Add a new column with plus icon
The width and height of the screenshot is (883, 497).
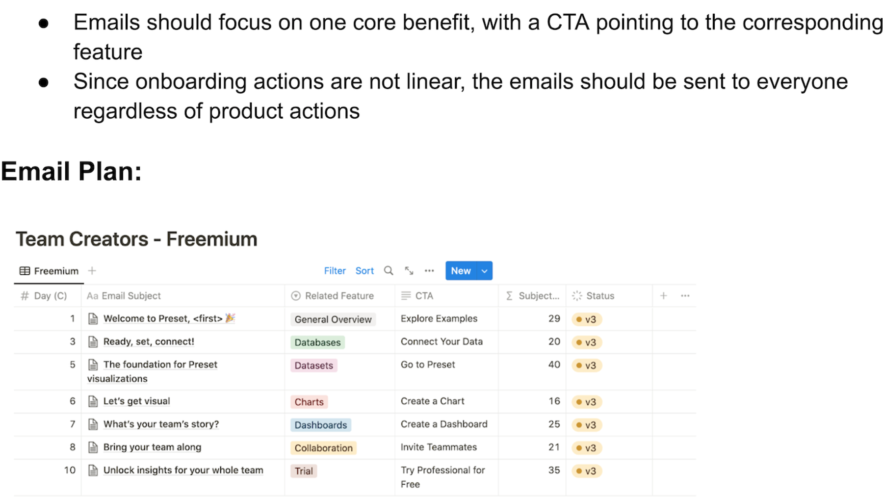point(663,296)
